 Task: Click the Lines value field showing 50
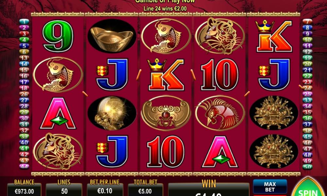[x=64, y=190]
